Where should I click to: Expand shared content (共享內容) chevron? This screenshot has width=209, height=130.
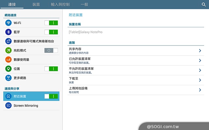pos(200,51)
